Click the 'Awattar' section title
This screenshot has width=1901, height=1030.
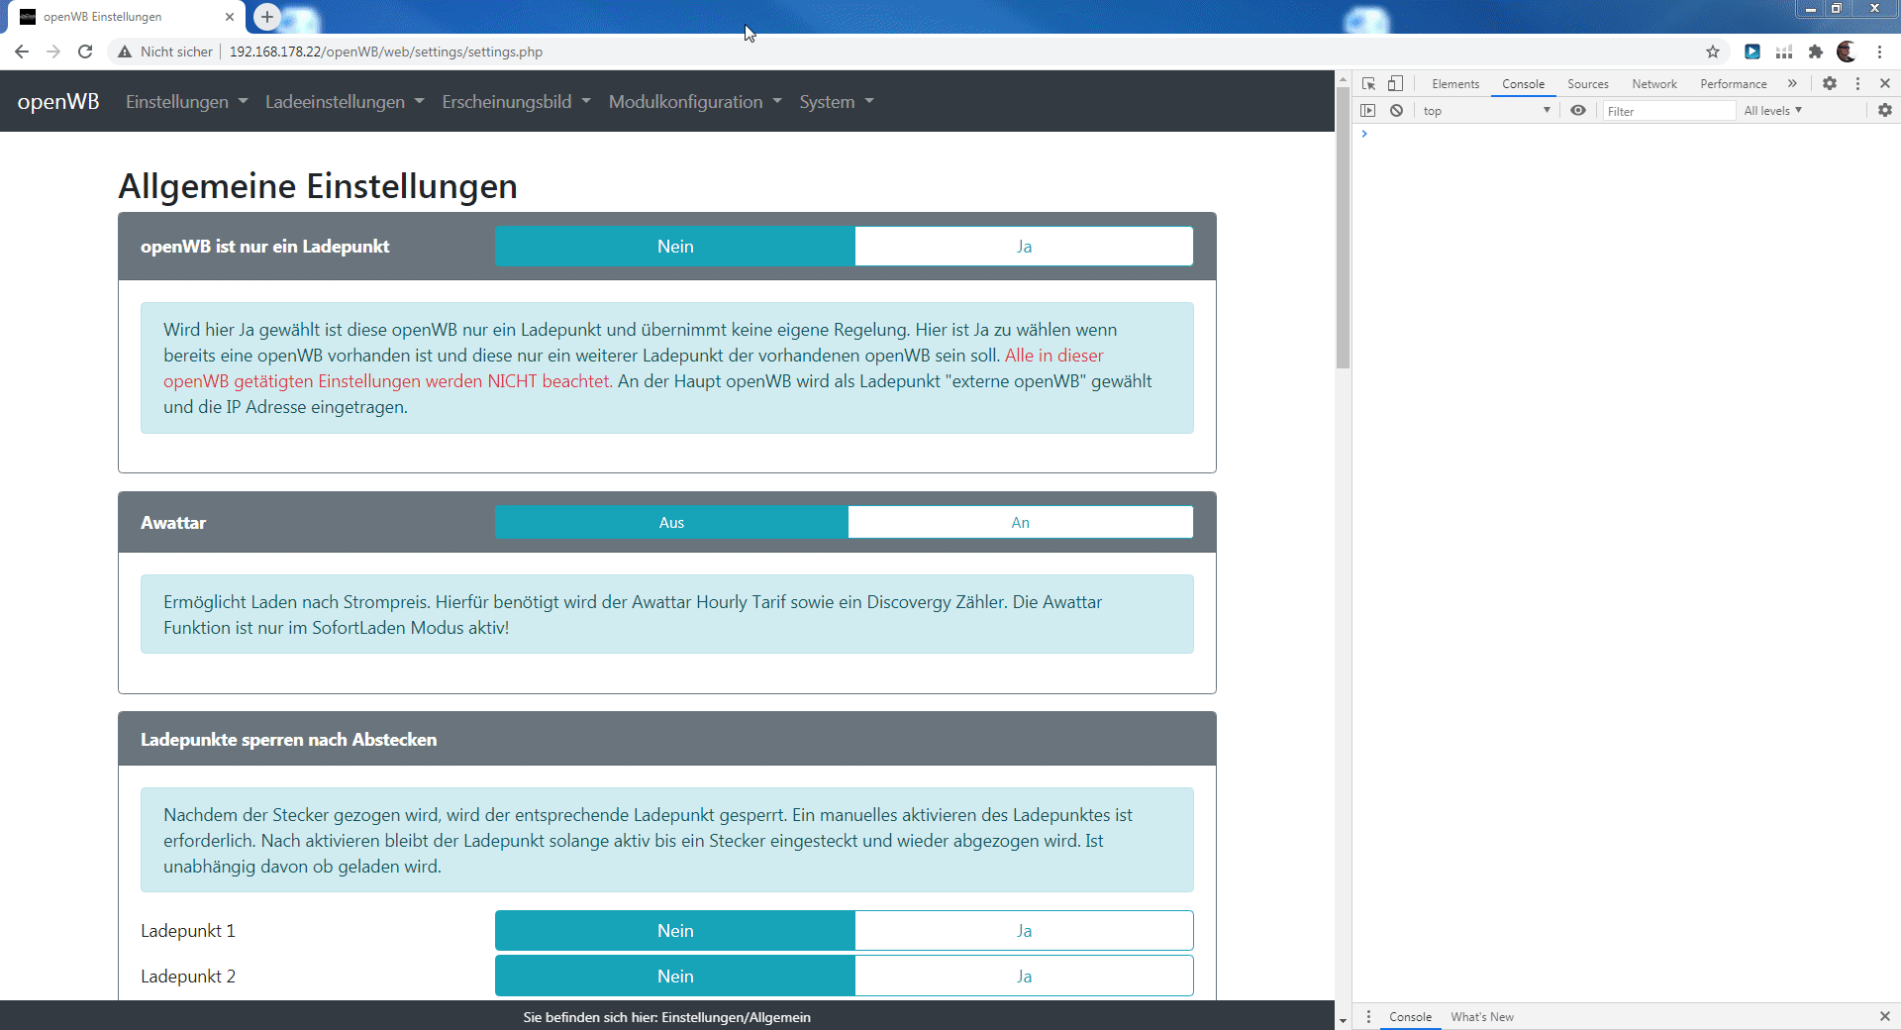[173, 523]
